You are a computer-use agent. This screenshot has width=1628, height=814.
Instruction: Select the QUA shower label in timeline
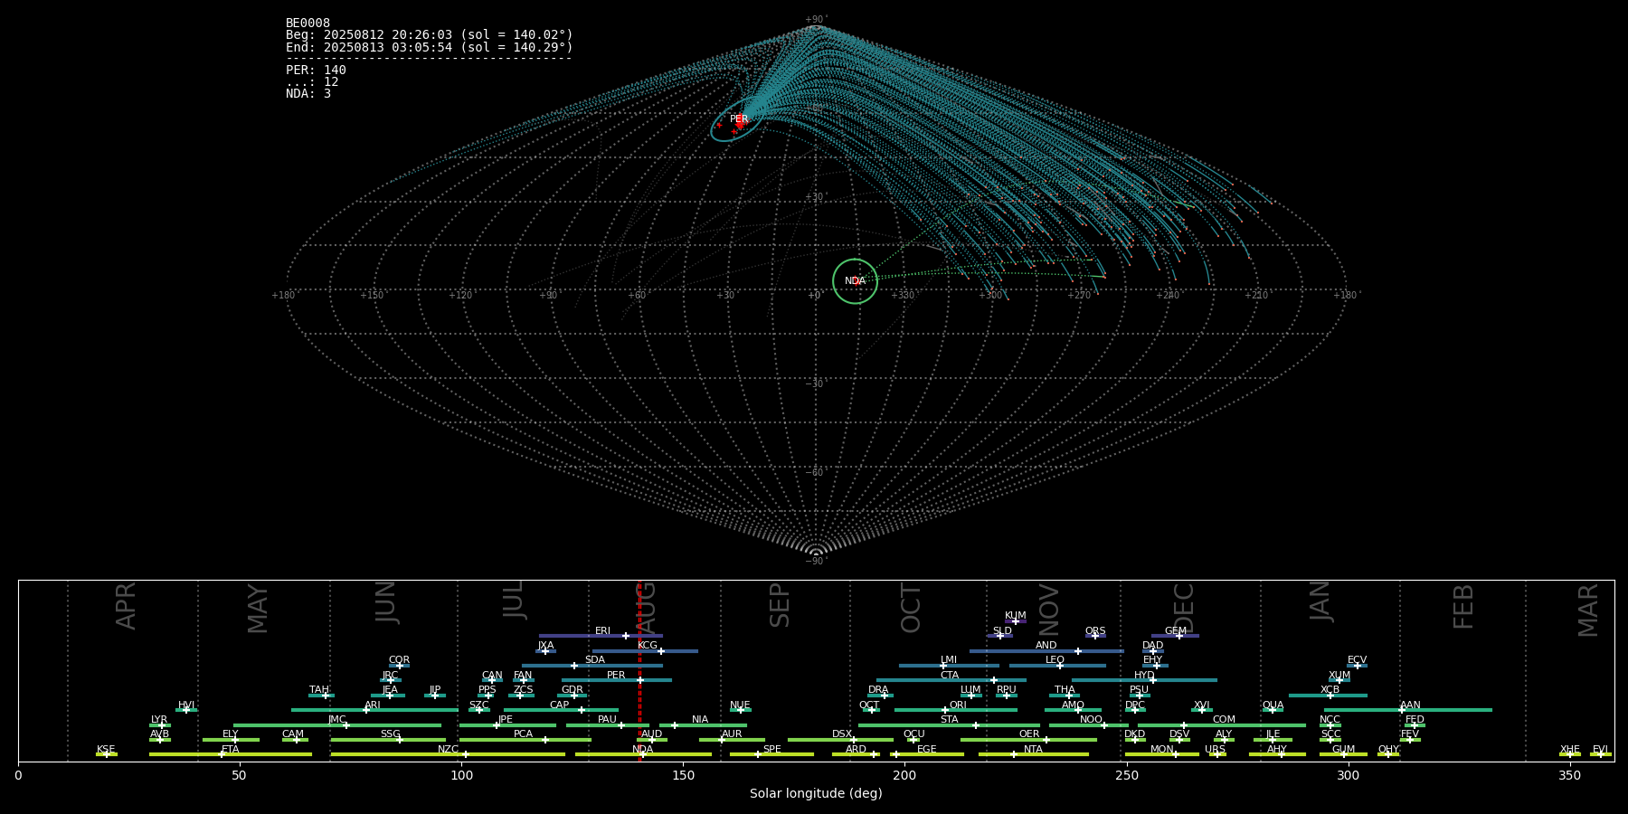[1273, 705]
